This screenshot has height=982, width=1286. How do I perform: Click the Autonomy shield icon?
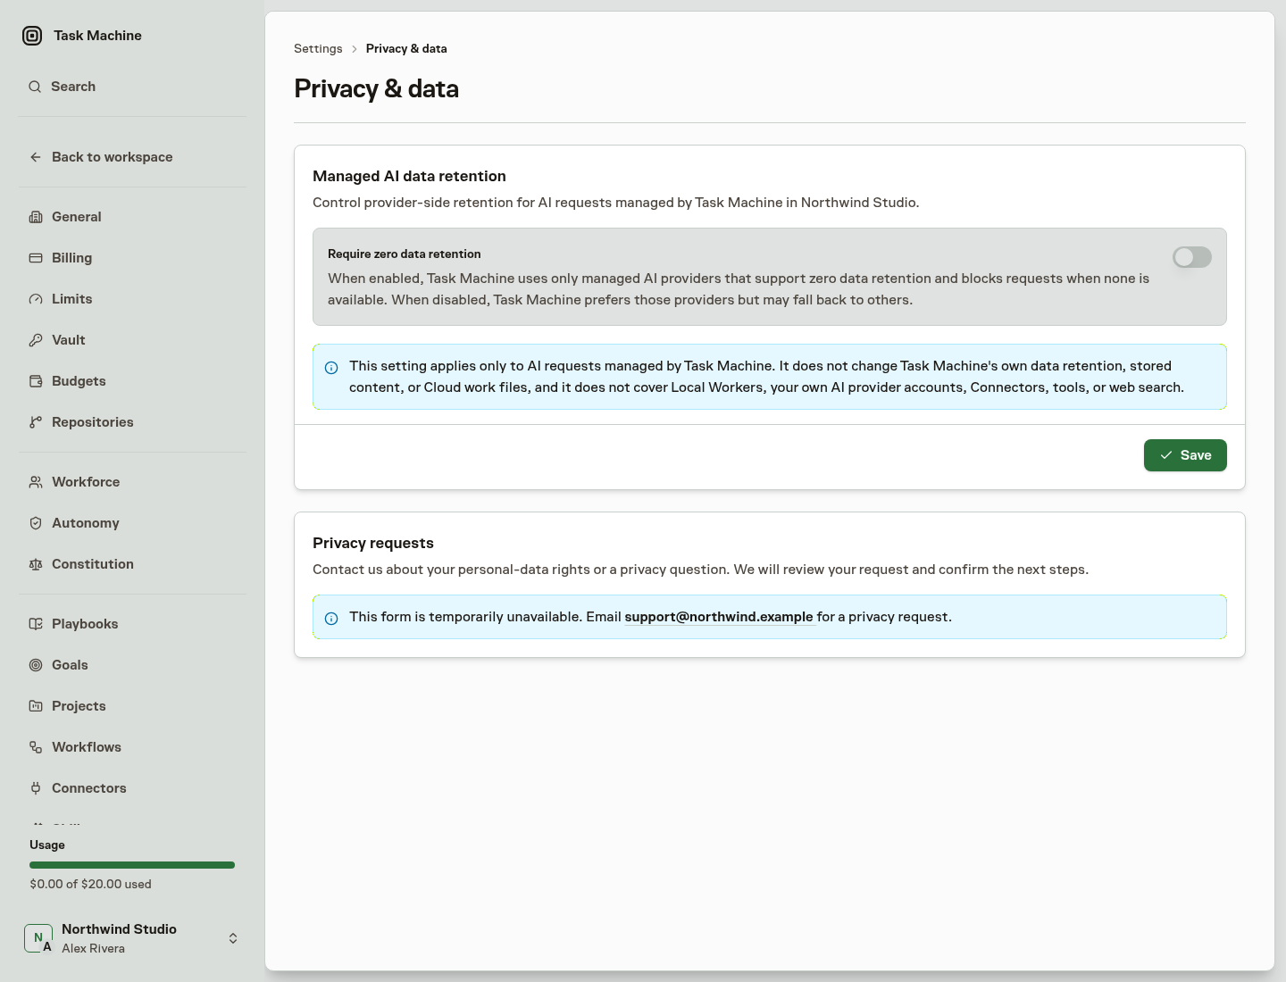36,523
